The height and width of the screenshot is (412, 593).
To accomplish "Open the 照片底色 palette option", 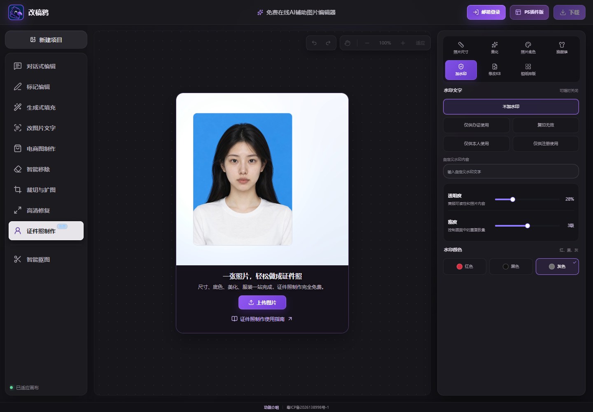I will pyautogui.click(x=528, y=48).
